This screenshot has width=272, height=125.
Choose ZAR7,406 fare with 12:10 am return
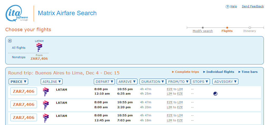(24, 91)
